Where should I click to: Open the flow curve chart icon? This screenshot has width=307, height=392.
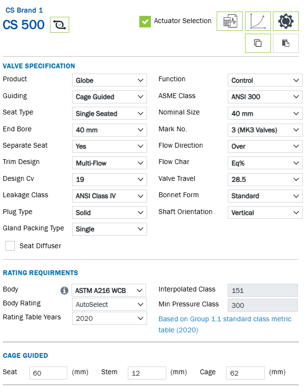tap(258, 21)
